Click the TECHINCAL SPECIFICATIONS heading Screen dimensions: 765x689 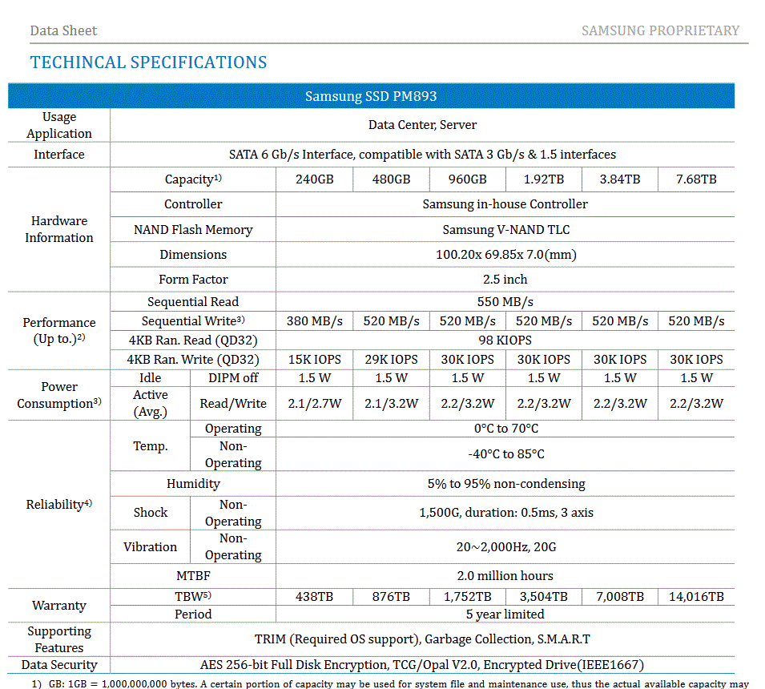coord(148,62)
